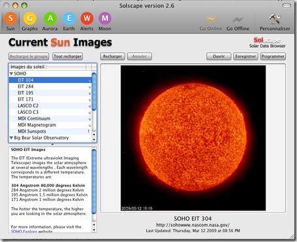Image resolution: width=297 pixels, height=242 pixels.
Task: Click the 195 Angstrom 1.5 million degrees line
Action: (49, 195)
